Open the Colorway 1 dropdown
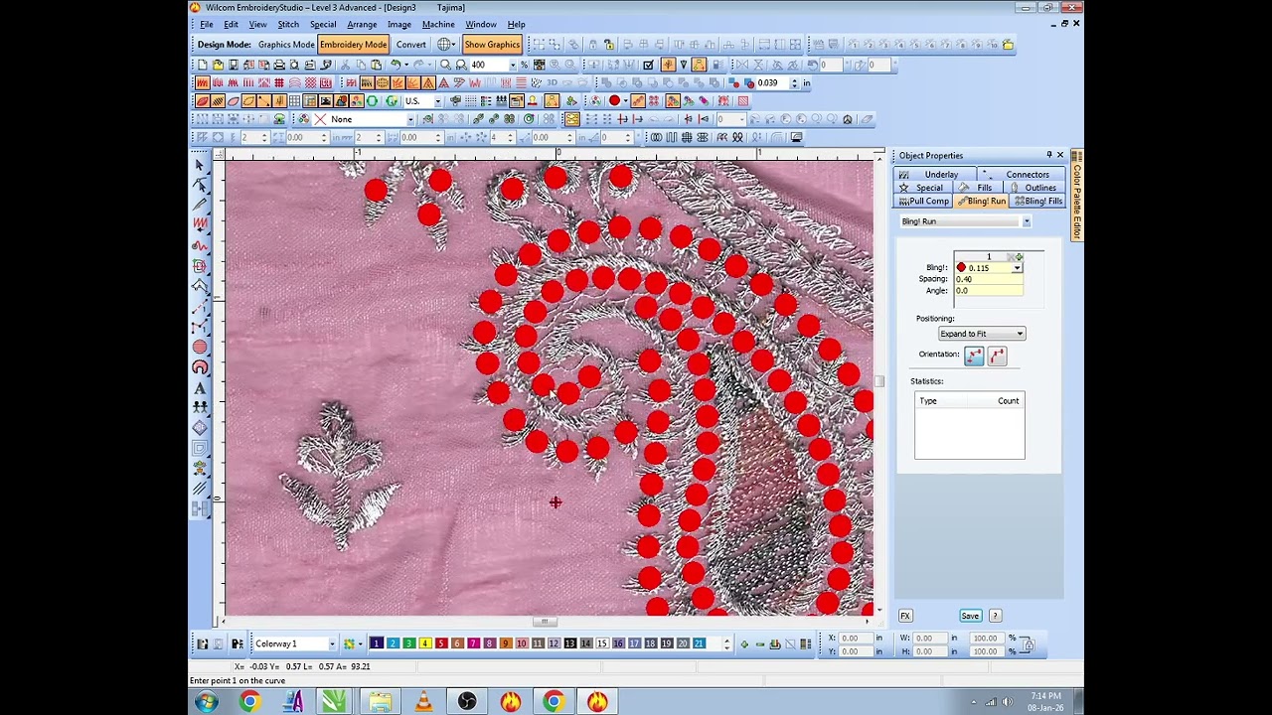Viewport: 1272px width, 715px height. [332, 644]
